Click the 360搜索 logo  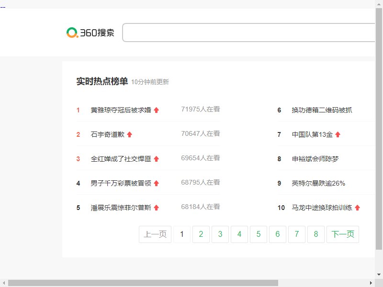(90, 33)
